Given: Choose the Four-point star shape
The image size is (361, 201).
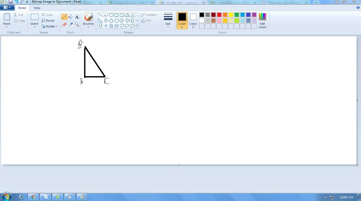Looking at the screenshot, I should 106,26.
